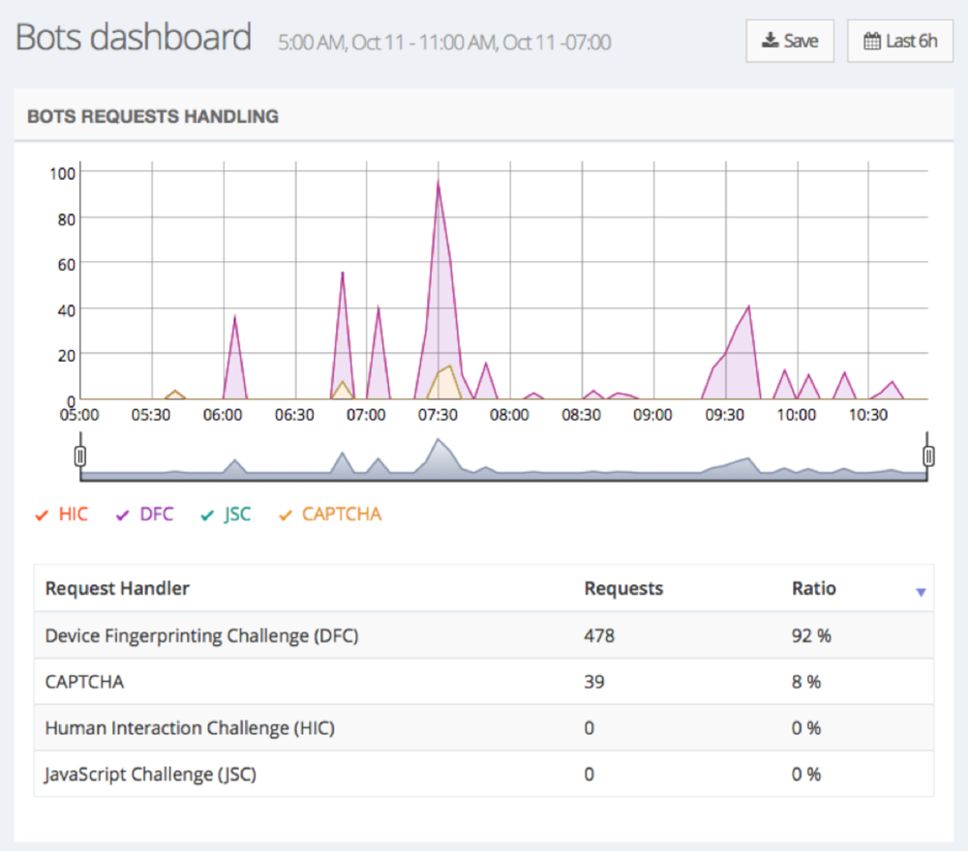Toggle the HIC series checkmark
The width and height of the screenshot is (968, 851).
pos(42,514)
